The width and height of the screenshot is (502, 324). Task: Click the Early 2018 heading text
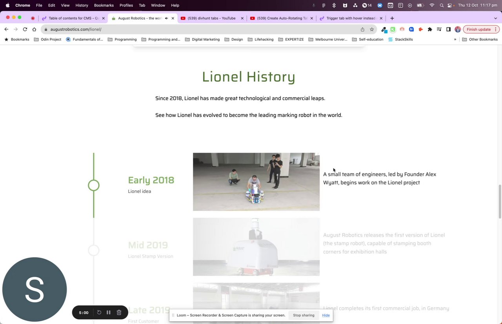point(151,180)
